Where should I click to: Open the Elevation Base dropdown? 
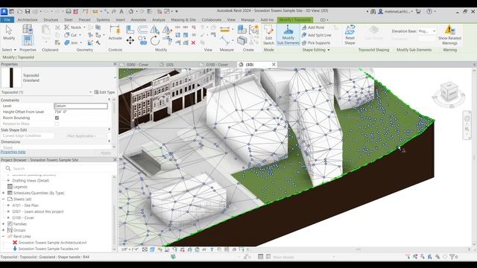tap(427, 31)
